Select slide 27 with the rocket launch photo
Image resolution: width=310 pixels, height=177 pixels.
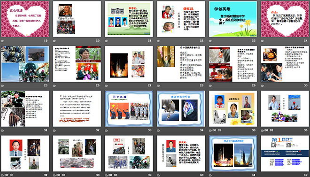tap(129, 64)
